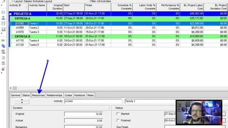Open the Resource Assignments icon in sidebar
This screenshot has height=128, width=228.
click(x=3, y=52)
